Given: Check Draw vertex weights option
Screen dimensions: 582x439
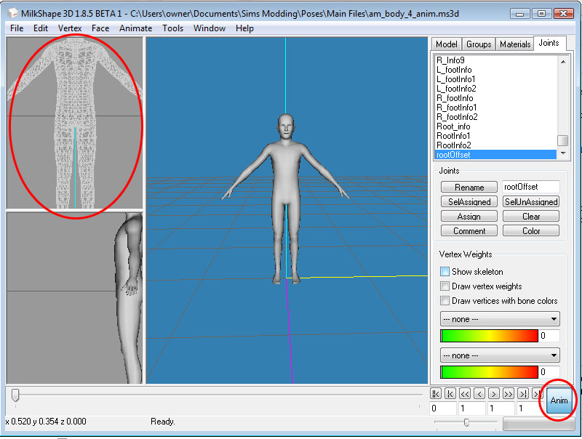Looking at the screenshot, I should (445, 286).
